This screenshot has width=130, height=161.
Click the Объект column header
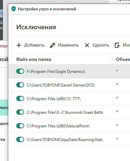pos(123,60)
